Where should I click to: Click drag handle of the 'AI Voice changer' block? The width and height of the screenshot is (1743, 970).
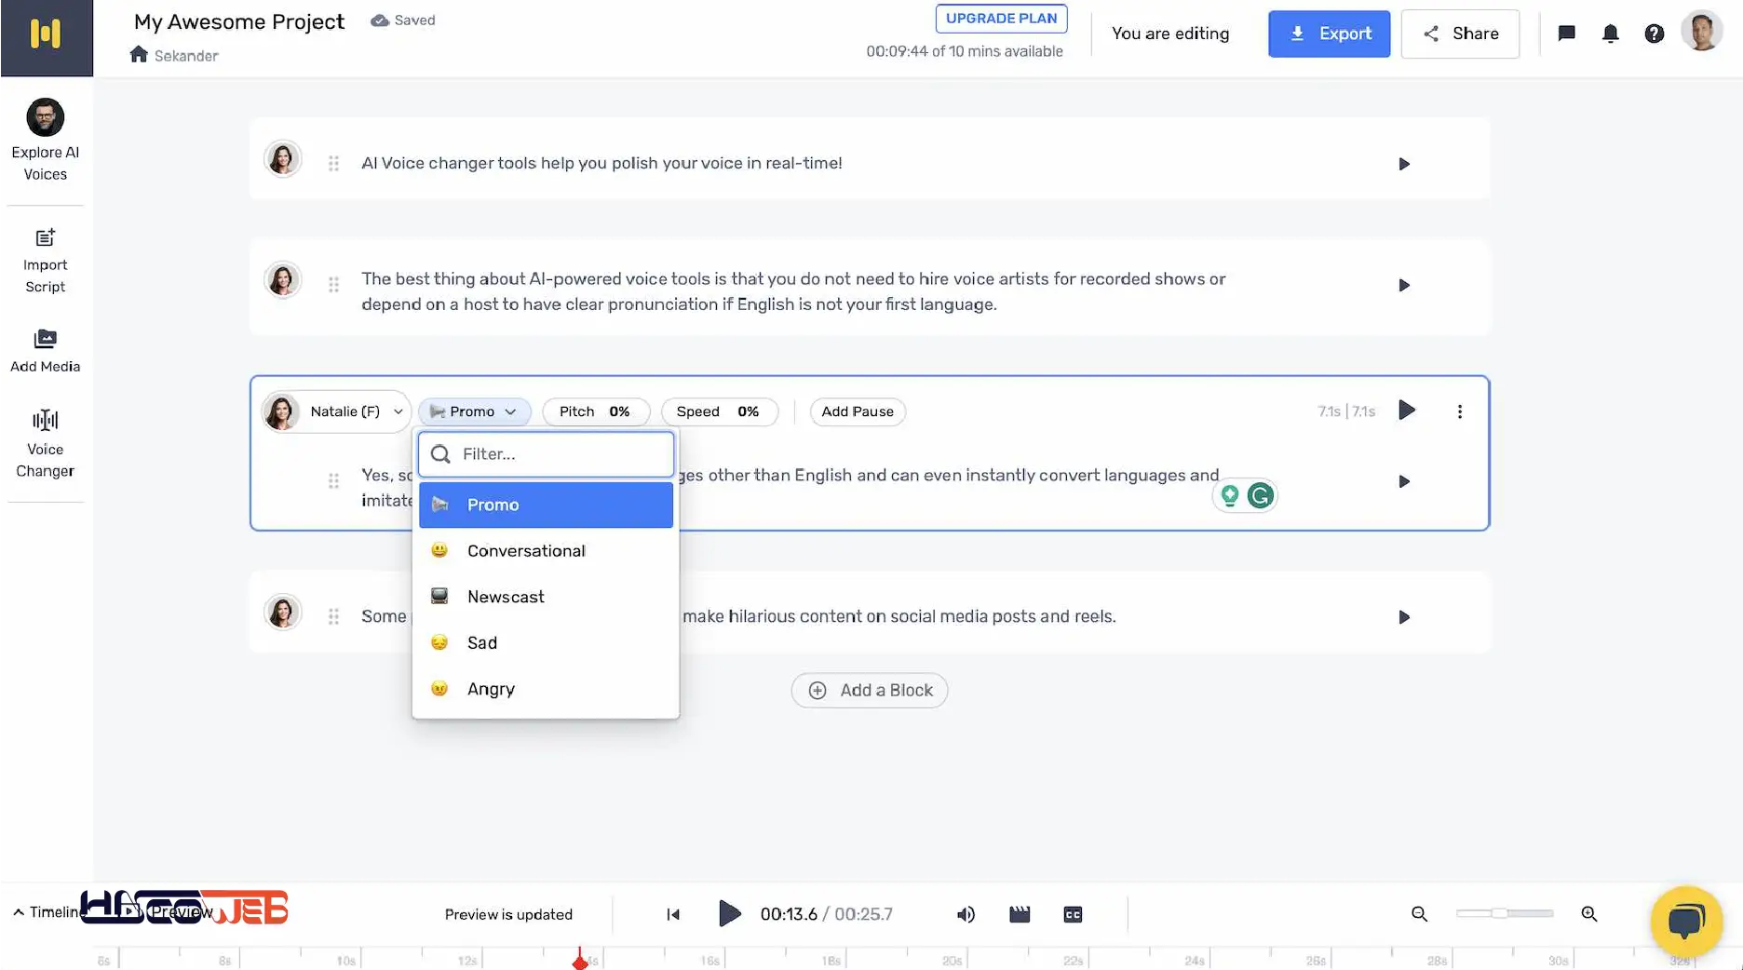[333, 164]
